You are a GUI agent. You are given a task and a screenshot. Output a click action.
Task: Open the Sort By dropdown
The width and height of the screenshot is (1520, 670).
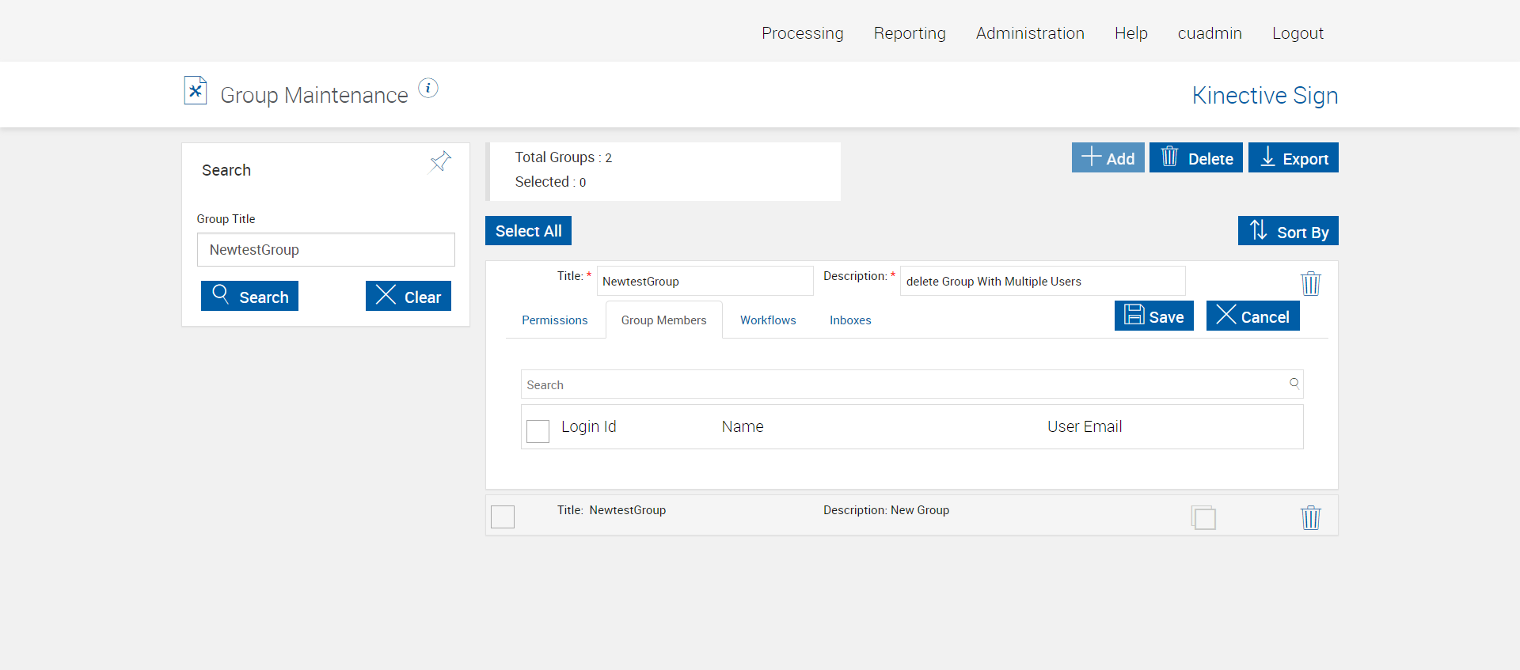1288,231
